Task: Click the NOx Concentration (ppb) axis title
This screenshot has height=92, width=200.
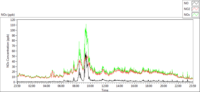Action: [x=8, y=51]
